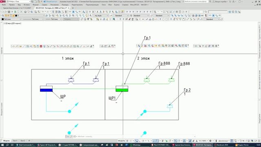Open the ПоСлою lineweight dropdown
261x147 pixels.
[x=53, y=19]
